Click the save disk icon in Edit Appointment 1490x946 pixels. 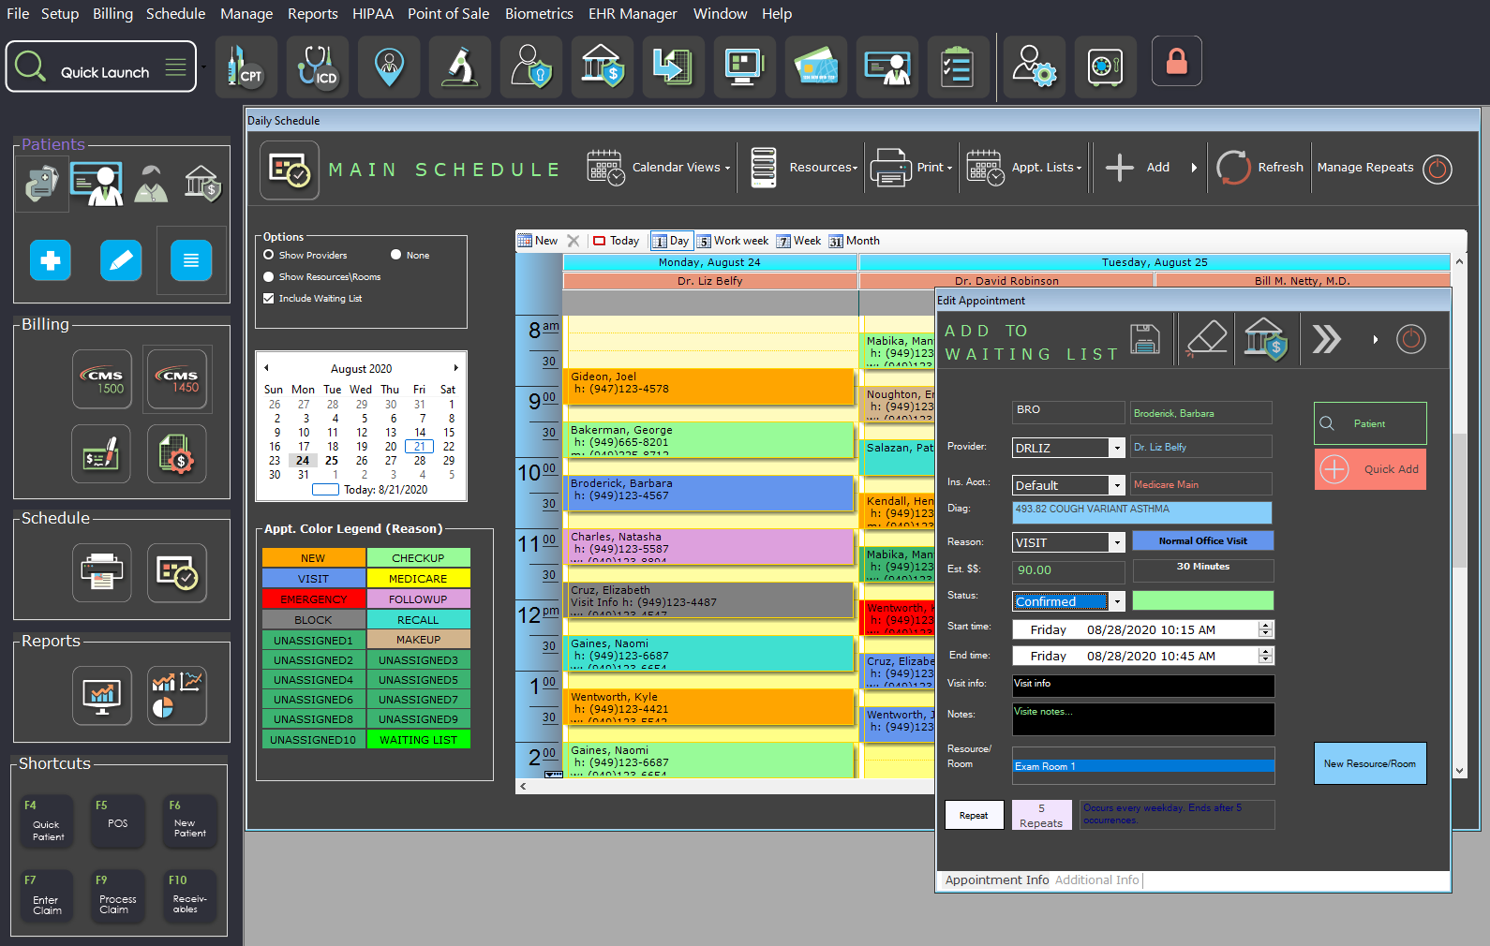1145,339
